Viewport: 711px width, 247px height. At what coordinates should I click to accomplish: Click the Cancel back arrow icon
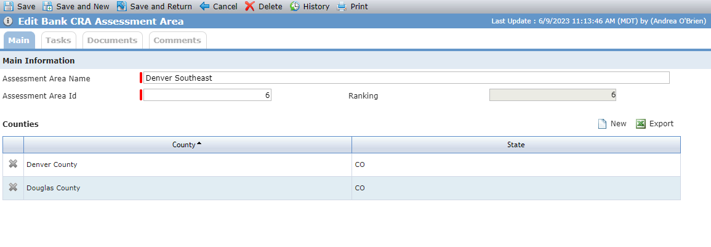coord(204,6)
